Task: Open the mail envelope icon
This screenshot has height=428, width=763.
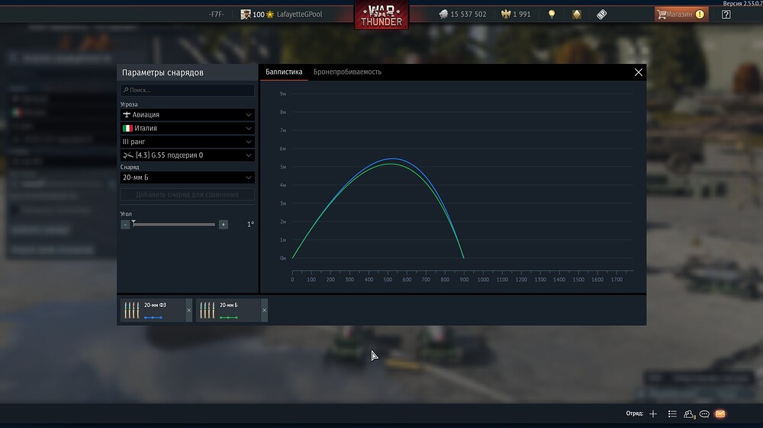Action: (720, 414)
